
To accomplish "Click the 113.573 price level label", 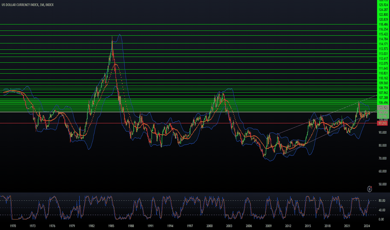I will [383, 49].
